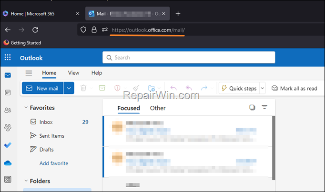Switch to the Home ribbon tab
Viewport: 325px width, 192px height.
pos(49,73)
